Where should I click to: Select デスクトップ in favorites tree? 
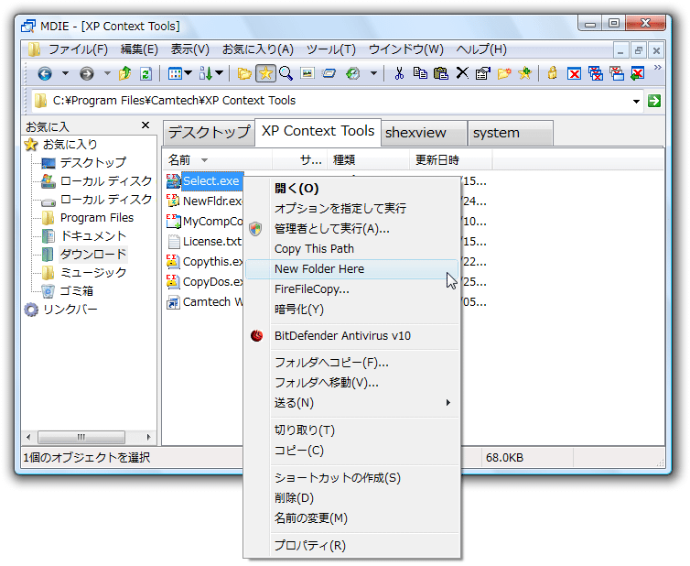pos(93,162)
